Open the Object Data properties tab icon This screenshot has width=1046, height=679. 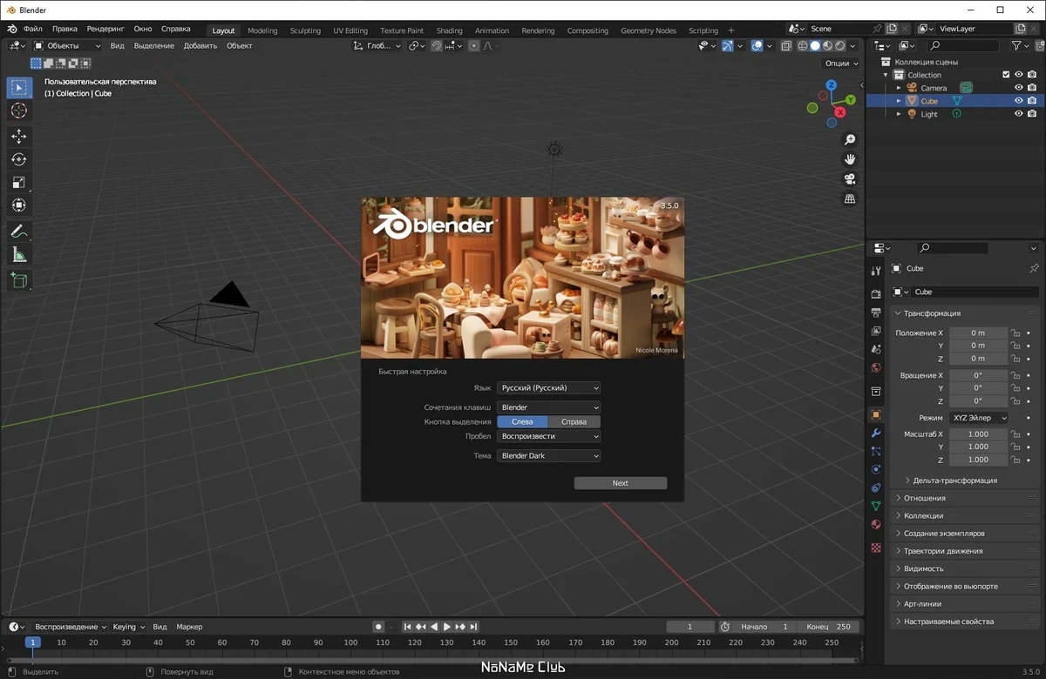coord(876,506)
